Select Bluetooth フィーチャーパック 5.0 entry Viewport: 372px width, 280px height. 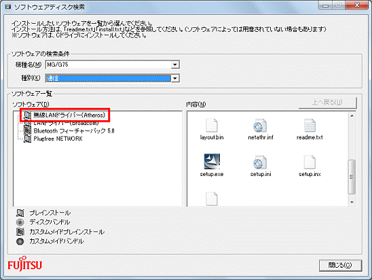point(74,131)
